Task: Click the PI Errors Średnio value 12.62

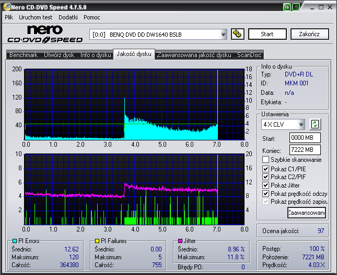Action: click(72, 249)
